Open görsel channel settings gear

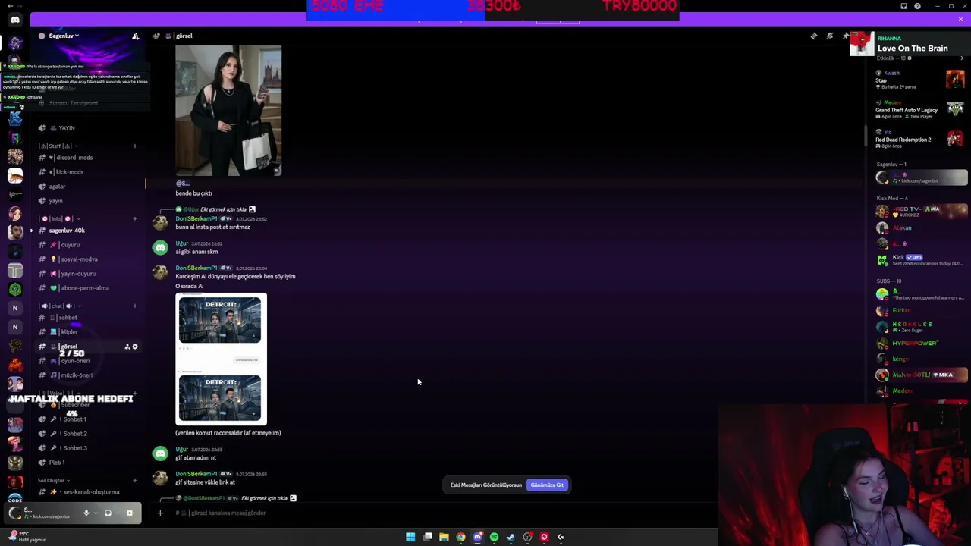pos(135,347)
